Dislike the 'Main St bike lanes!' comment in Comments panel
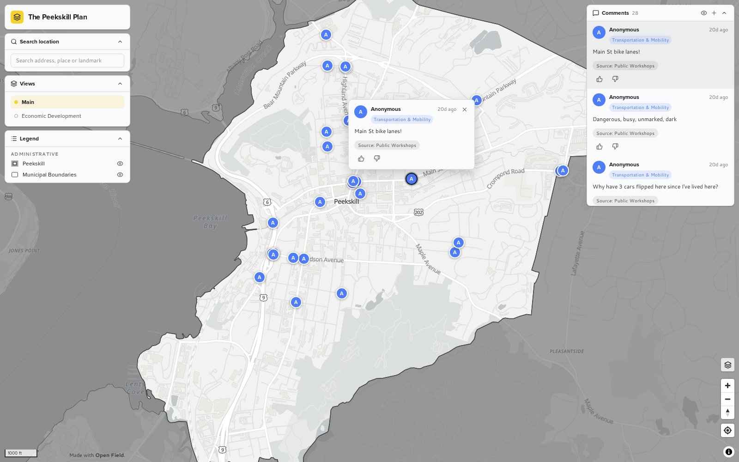This screenshot has width=739, height=462. pos(615,79)
